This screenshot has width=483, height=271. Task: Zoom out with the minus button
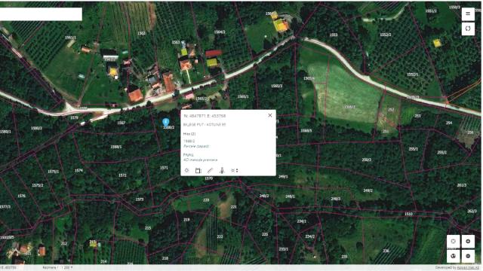pyautogui.click(x=468, y=256)
